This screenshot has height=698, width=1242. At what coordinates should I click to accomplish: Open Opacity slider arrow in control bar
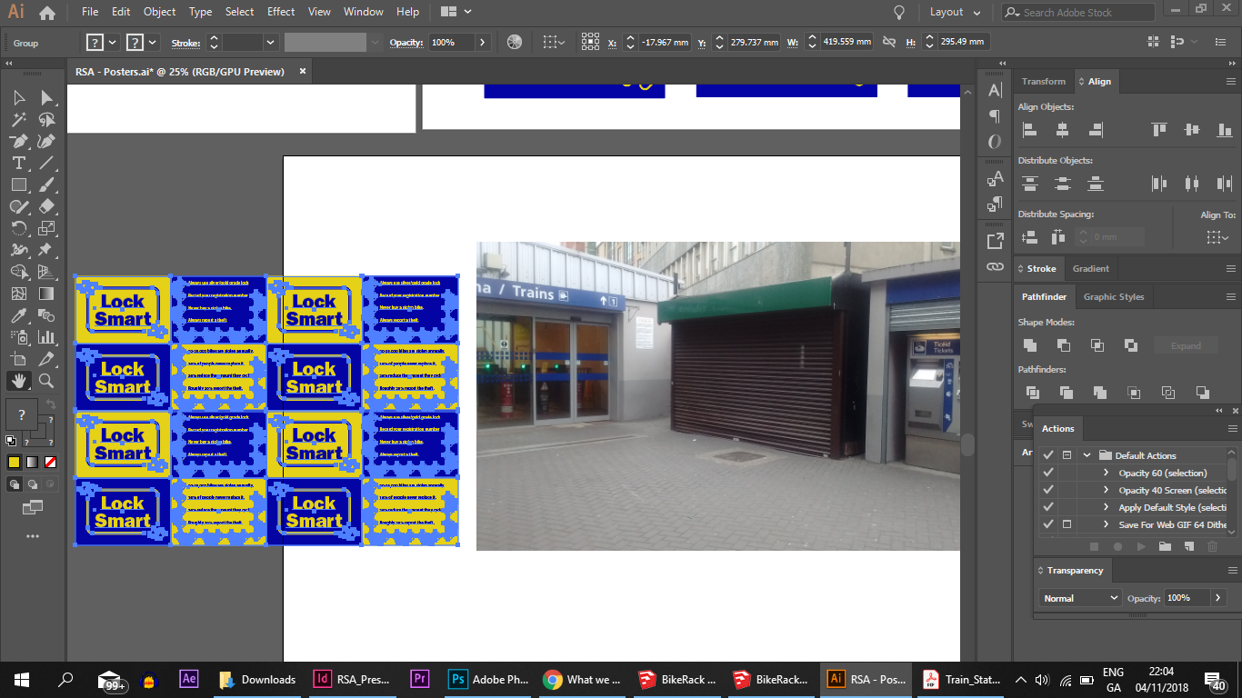pyautogui.click(x=483, y=43)
